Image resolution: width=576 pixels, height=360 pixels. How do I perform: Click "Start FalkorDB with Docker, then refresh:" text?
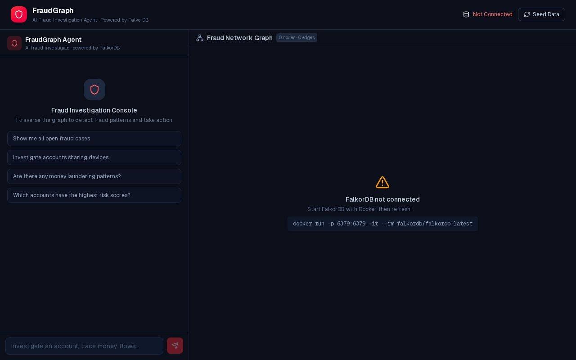pos(360,209)
